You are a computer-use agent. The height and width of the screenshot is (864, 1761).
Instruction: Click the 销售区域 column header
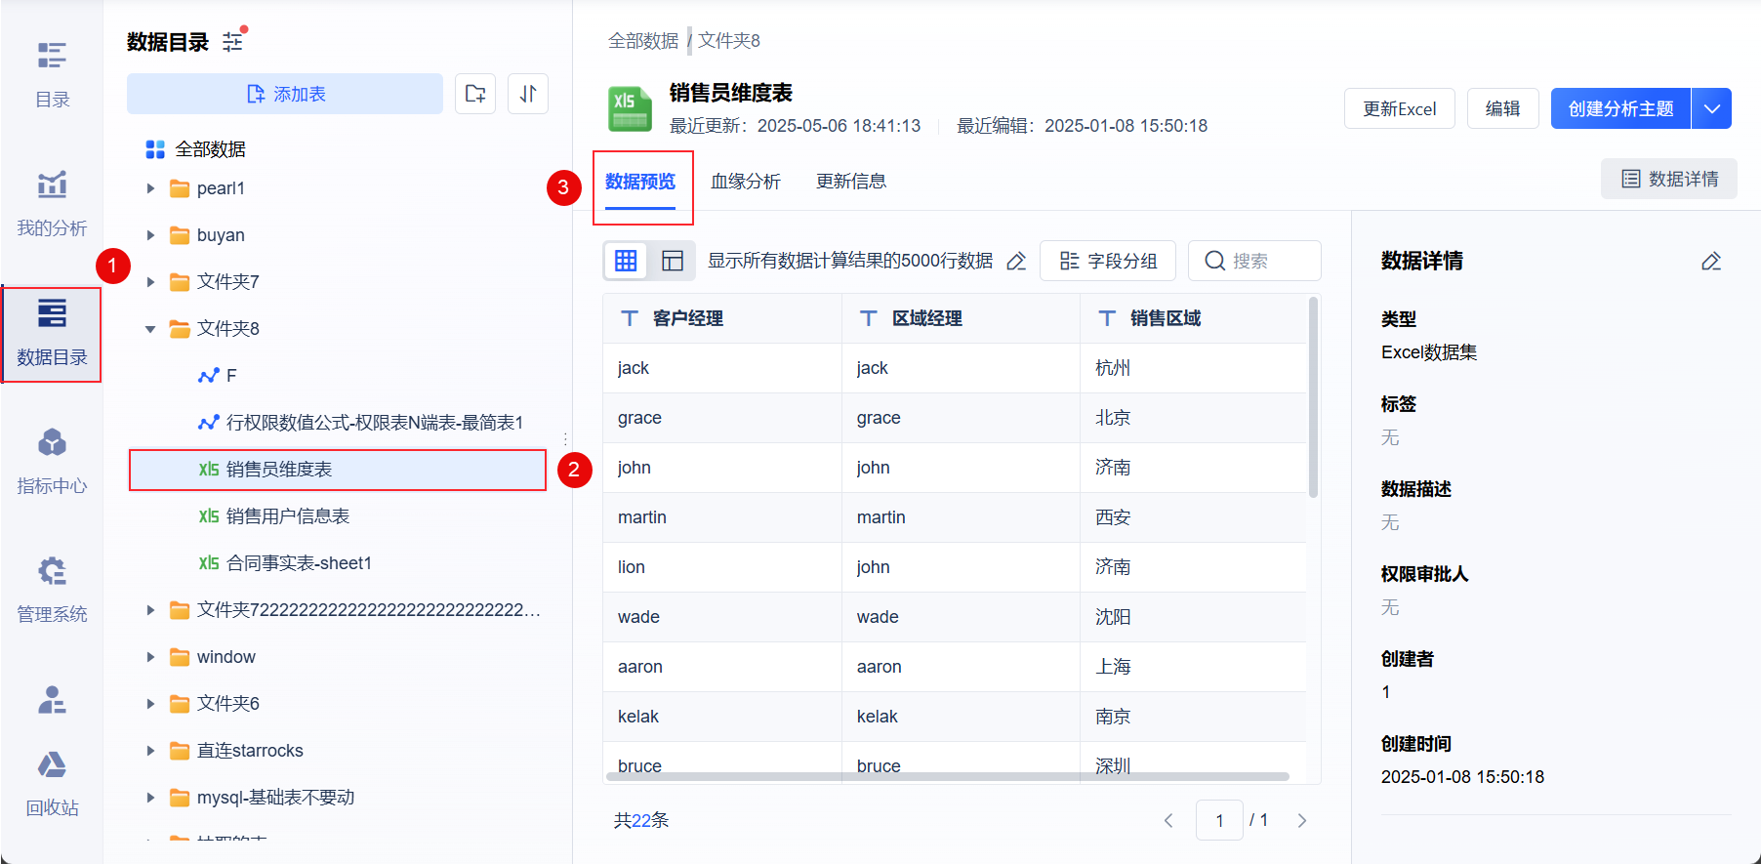pyautogui.click(x=1194, y=318)
